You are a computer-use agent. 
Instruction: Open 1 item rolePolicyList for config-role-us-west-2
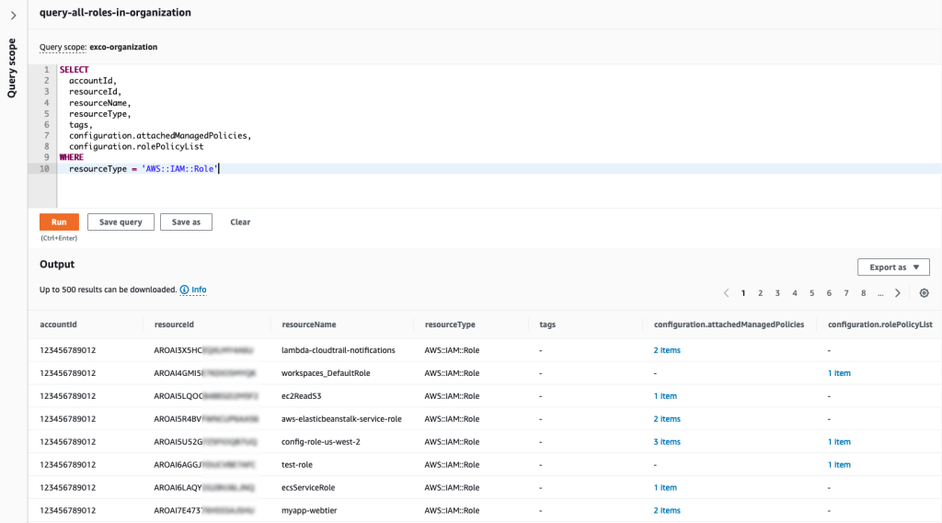pyautogui.click(x=839, y=441)
